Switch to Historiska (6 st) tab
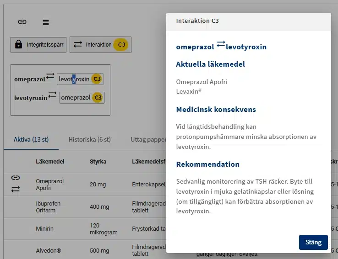The image size is (338, 259). (89, 140)
